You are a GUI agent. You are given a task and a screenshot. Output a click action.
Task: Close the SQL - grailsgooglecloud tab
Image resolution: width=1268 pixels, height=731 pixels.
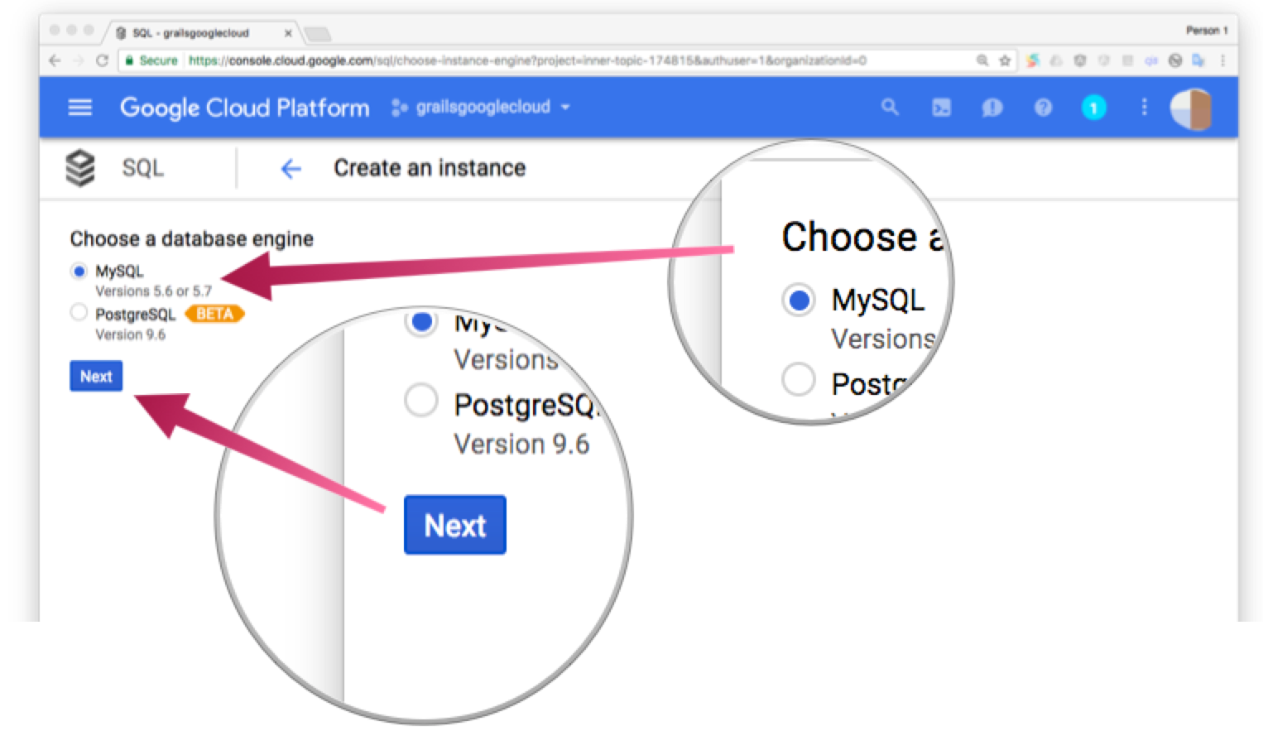(x=288, y=34)
